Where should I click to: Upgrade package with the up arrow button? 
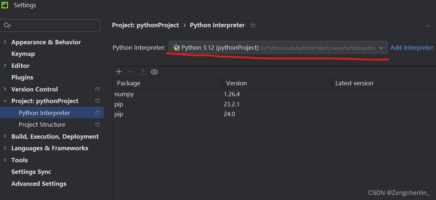pos(143,72)
